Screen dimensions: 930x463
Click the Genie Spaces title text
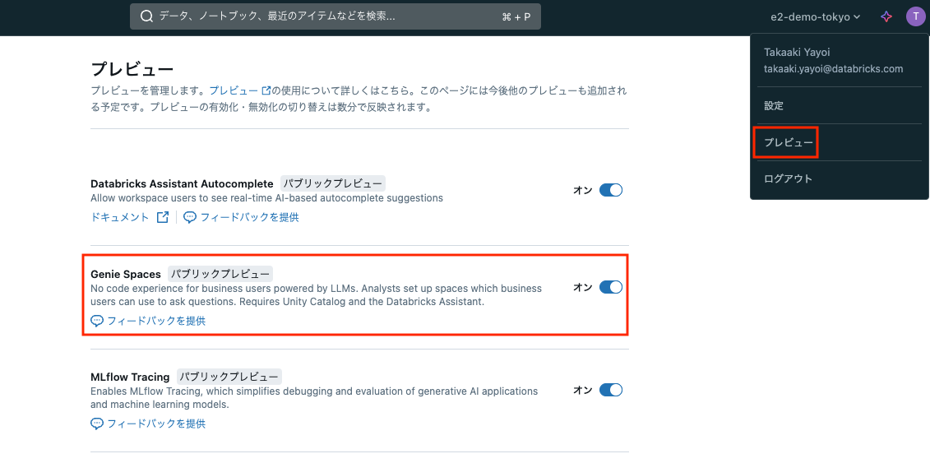click(126, 275)
